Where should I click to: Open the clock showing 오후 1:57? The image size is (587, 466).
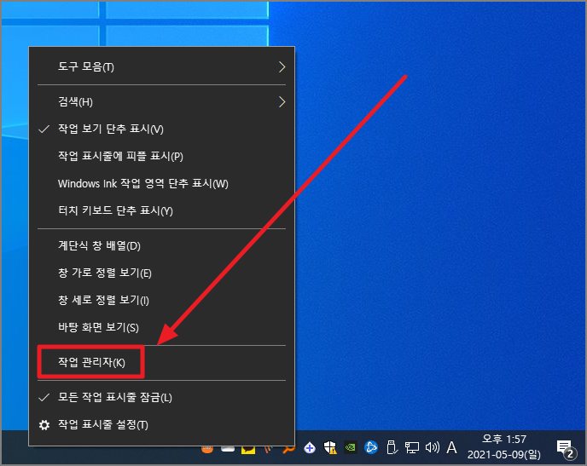504,447
